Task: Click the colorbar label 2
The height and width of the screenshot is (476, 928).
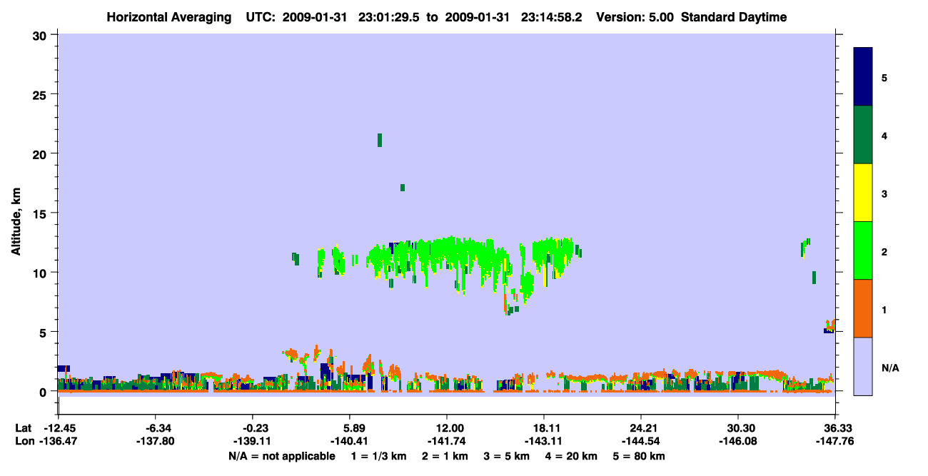Action: [884, 251]
